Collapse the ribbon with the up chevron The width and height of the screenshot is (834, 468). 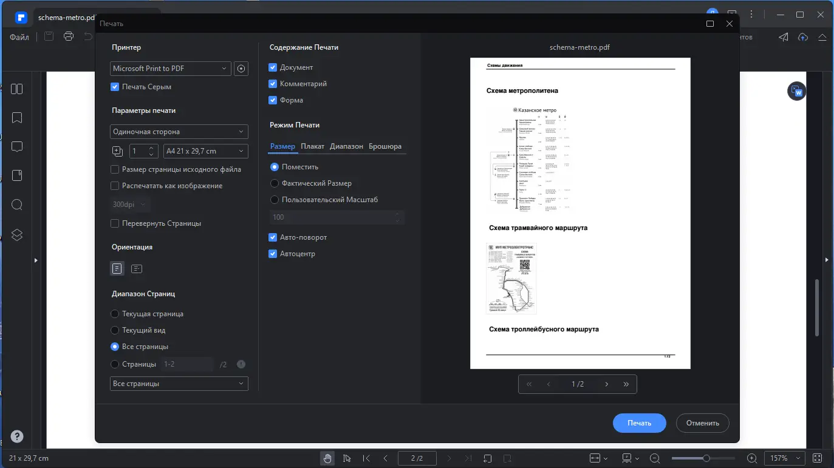click(x=822, y=37)
